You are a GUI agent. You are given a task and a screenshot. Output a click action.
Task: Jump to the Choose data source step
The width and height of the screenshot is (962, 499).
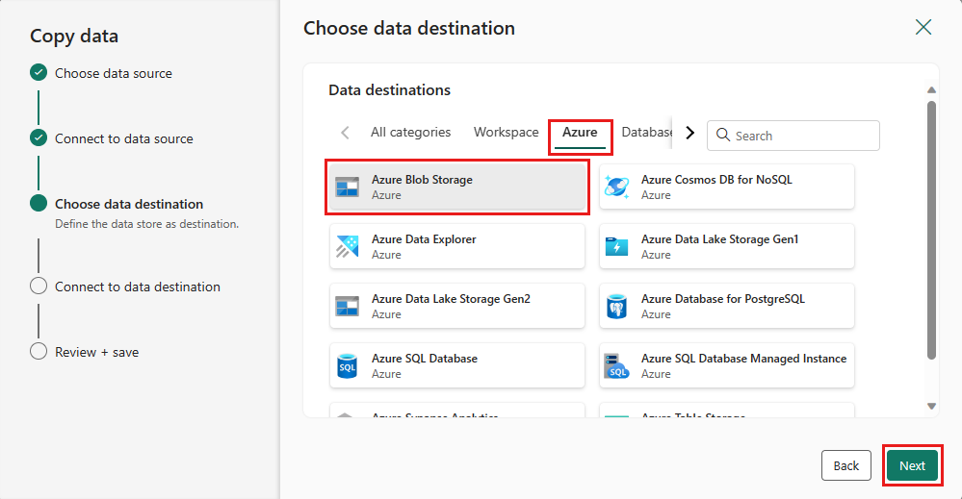pyautogui.click(x=114, y=73)
